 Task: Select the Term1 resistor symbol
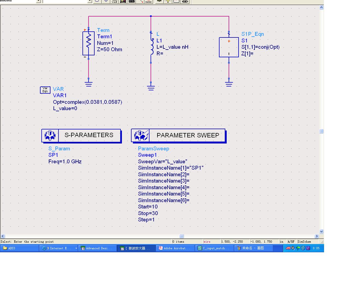(89, 43)
